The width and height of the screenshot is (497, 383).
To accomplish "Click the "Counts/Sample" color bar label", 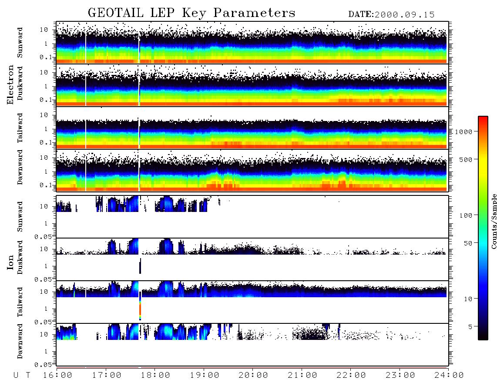I will [494, 221].
